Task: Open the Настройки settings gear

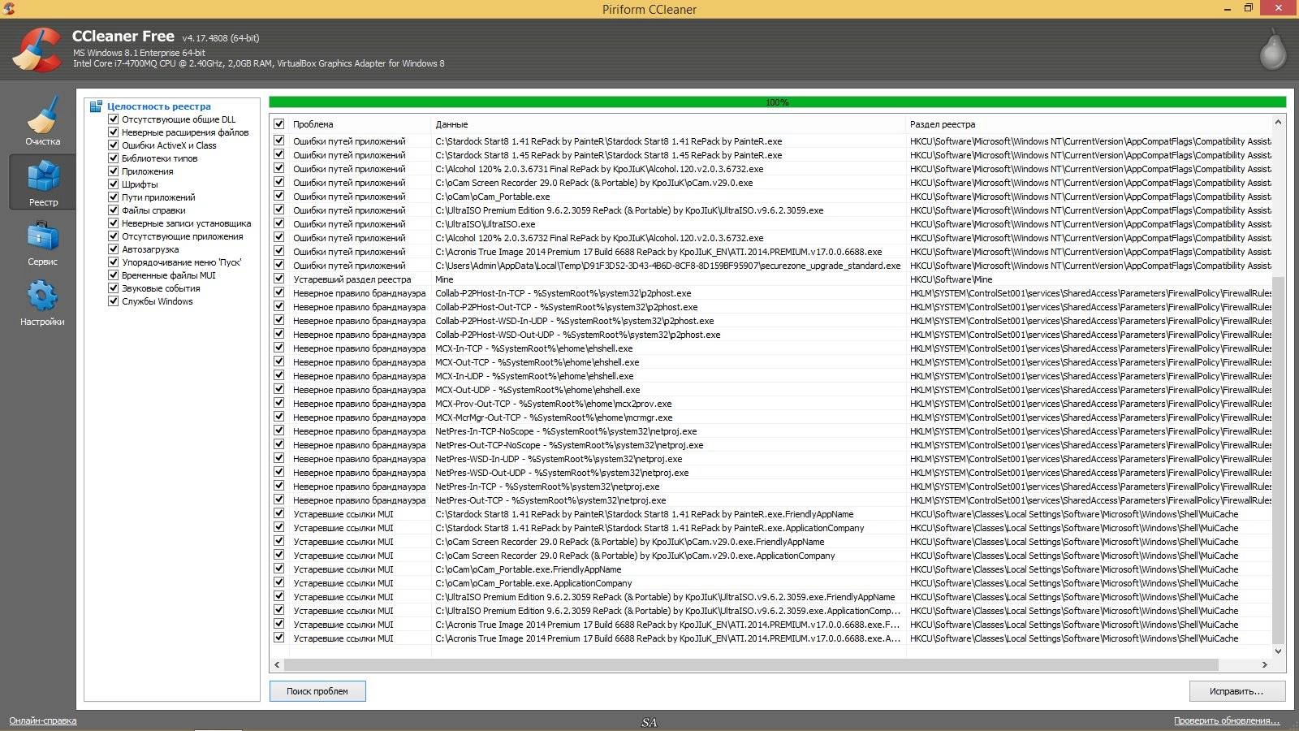Action: (x=42, y=302)
